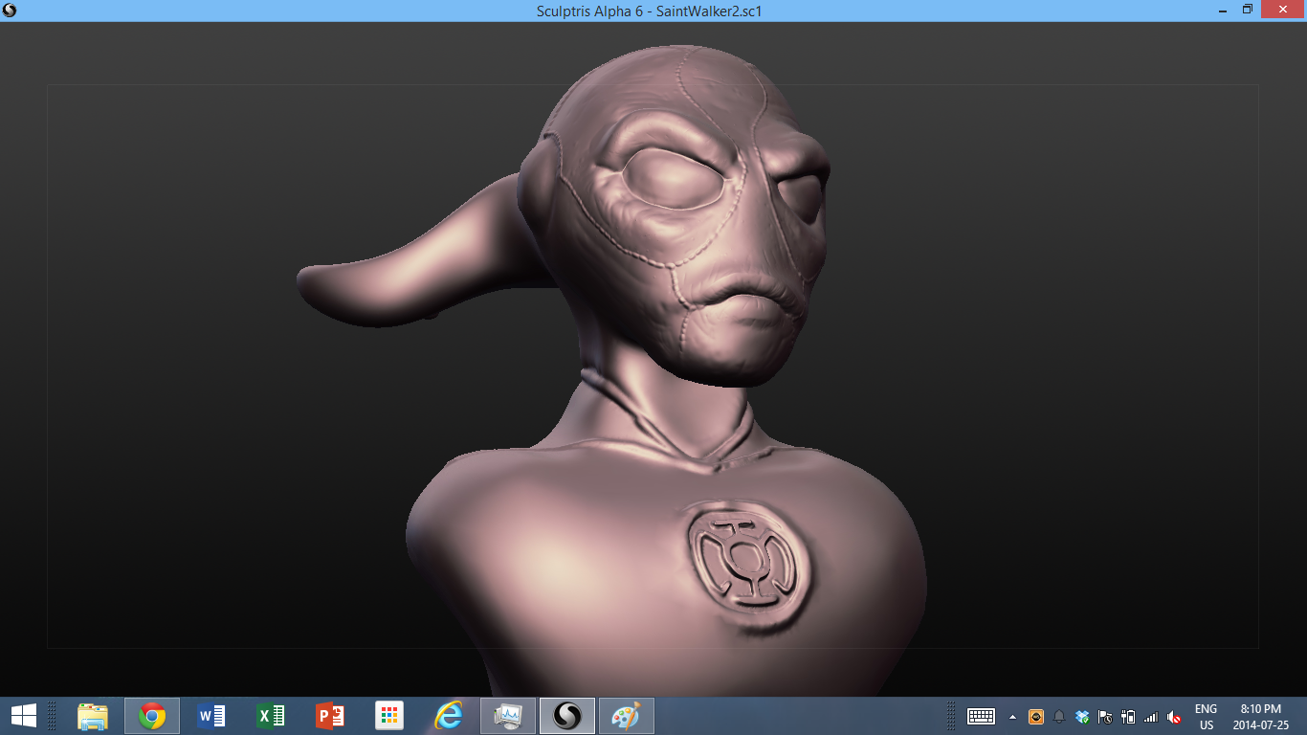Screen dimensions: 1307x735
Task: Click the Dropbox tray icon
Action: [1082, 717]
